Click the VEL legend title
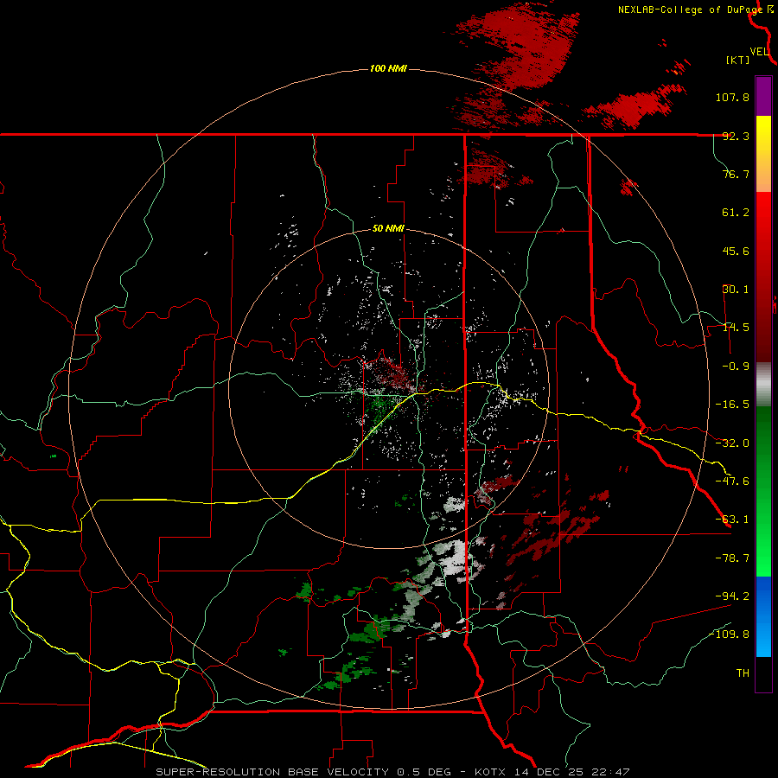The image size is (778, 778). [759, 51]
